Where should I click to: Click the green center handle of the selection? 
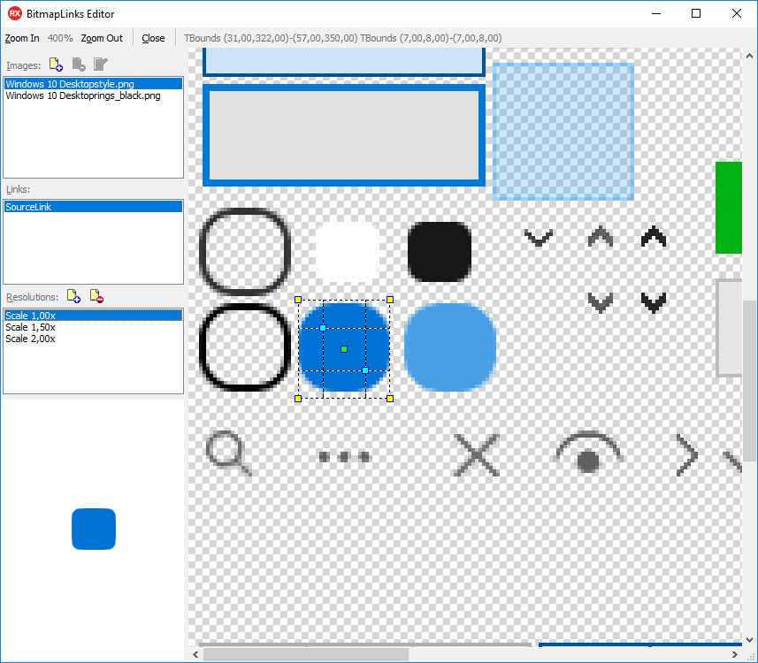coord(344,349)
